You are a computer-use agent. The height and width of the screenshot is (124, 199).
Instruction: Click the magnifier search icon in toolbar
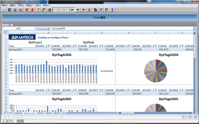pos(3,10)
